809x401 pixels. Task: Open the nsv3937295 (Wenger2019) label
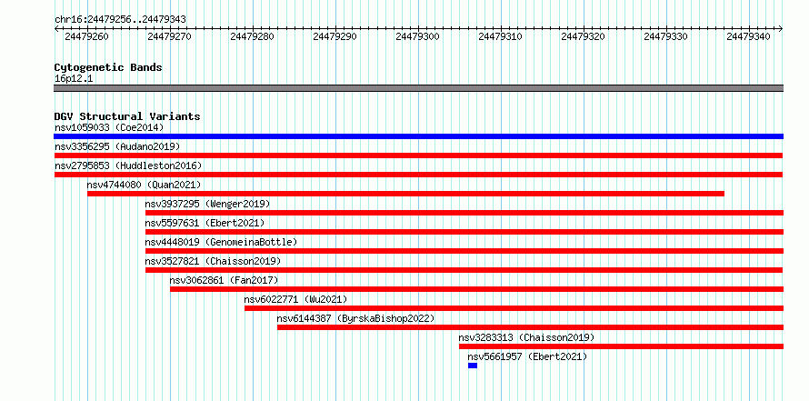(207, 204)
